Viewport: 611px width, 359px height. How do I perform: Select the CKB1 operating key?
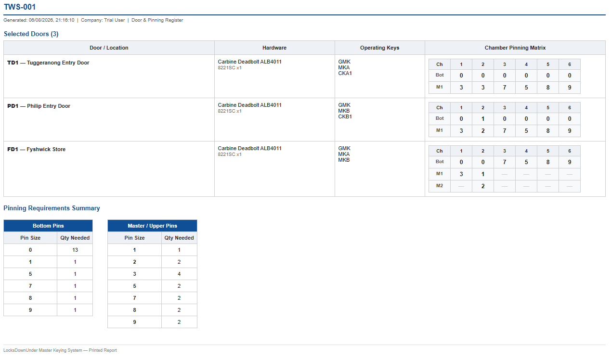[x=345, y=116]
